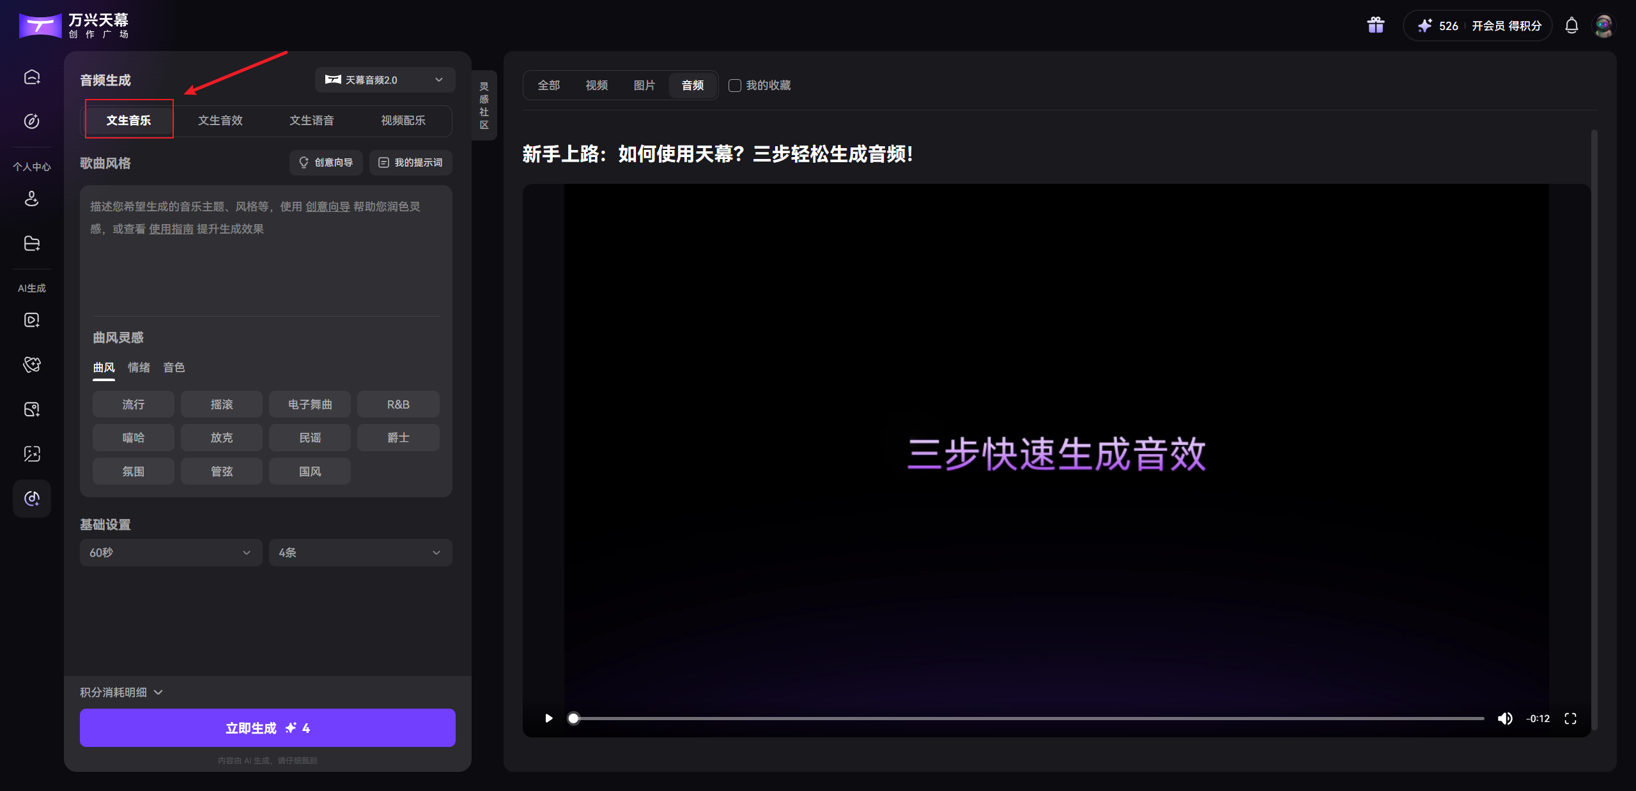
Task: Switch to the 文生语音 tab
Action: pyautogui.click(x=312, y=120)
